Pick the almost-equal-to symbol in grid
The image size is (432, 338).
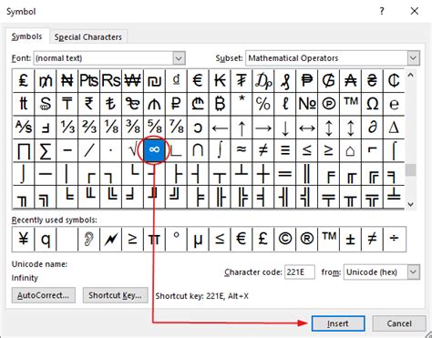click(x=242, y=150)
